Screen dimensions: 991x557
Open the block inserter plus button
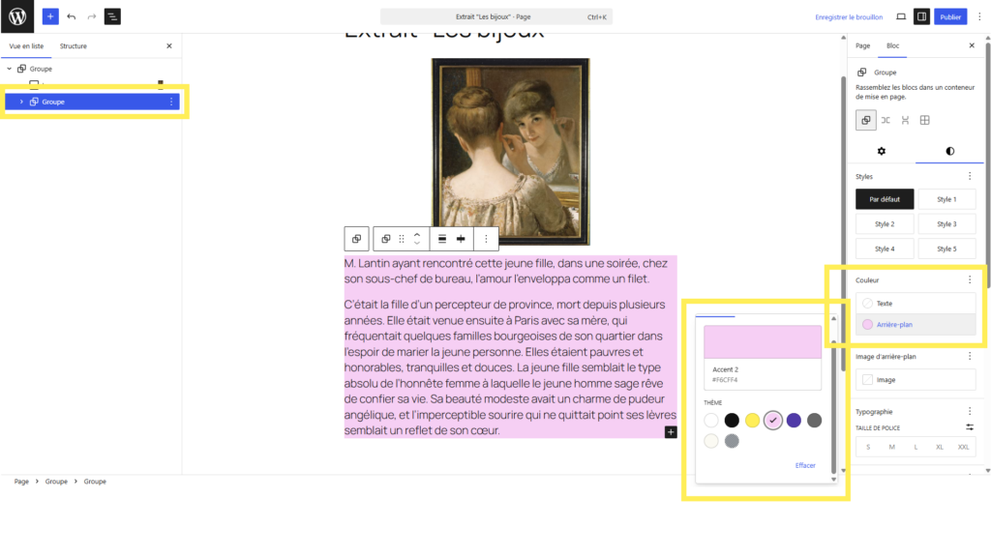[x=50, y=16]
